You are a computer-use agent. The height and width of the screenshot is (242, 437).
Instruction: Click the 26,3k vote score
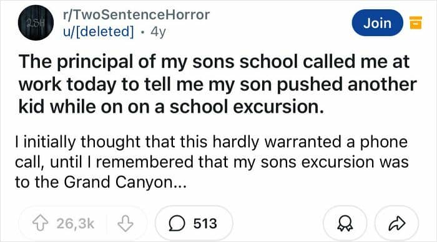click(x=76, y=224)
